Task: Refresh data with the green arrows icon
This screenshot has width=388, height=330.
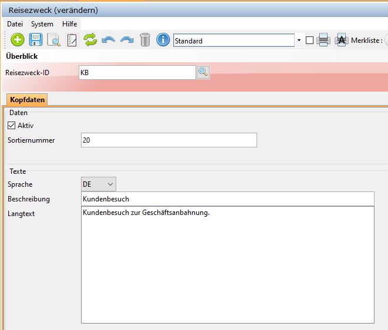Action: coord(90,40)
